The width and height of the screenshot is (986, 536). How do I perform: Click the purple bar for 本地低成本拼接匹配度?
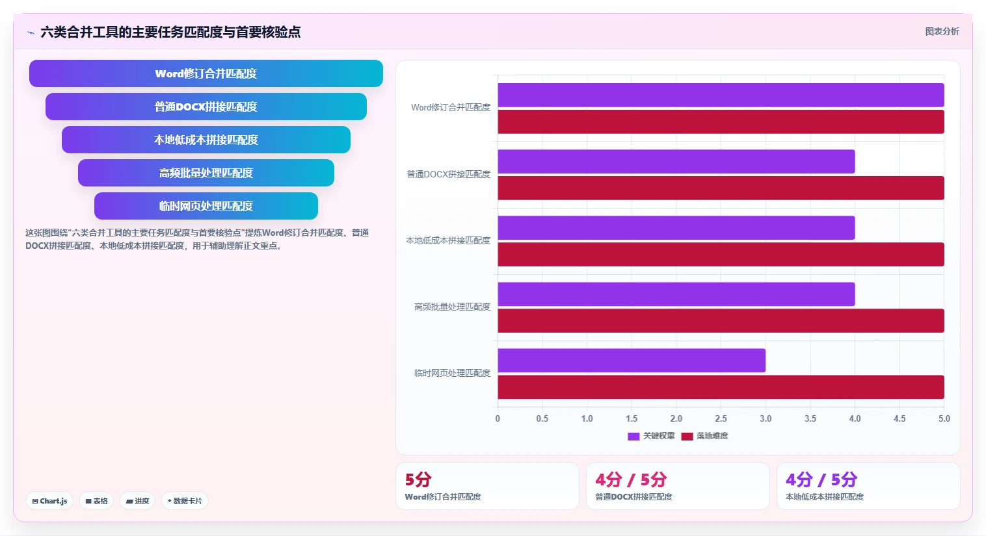click(676, 227)
